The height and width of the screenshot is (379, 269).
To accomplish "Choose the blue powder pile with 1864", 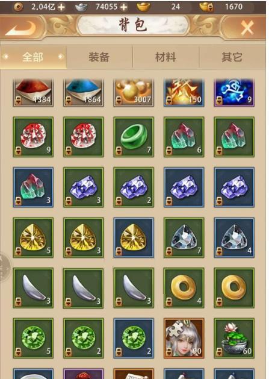I will tap(83, 93).
